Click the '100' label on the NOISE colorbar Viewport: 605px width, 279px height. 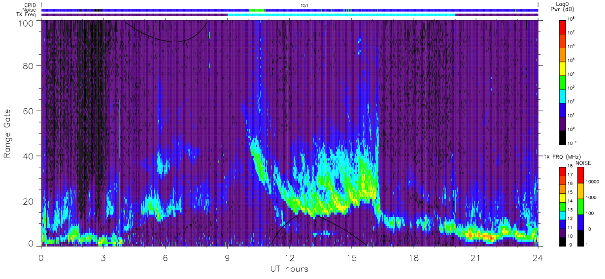589,213
